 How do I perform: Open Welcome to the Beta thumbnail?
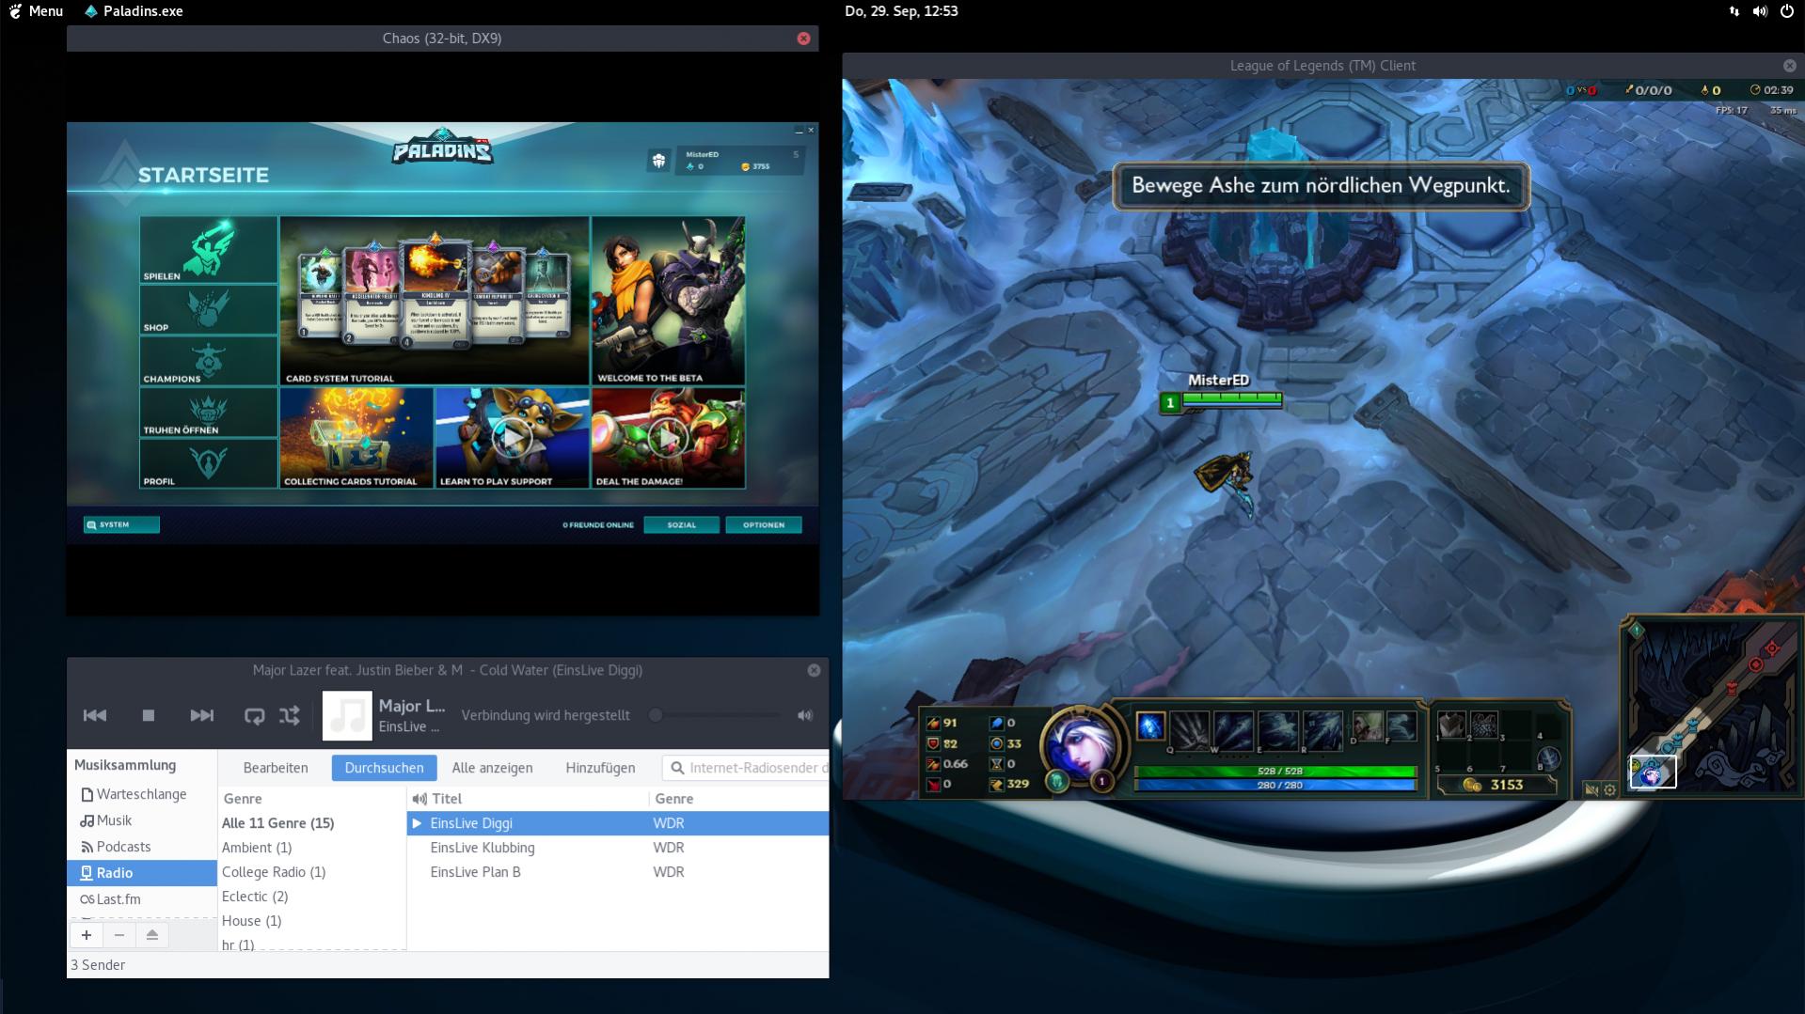[x=668, y=301]
